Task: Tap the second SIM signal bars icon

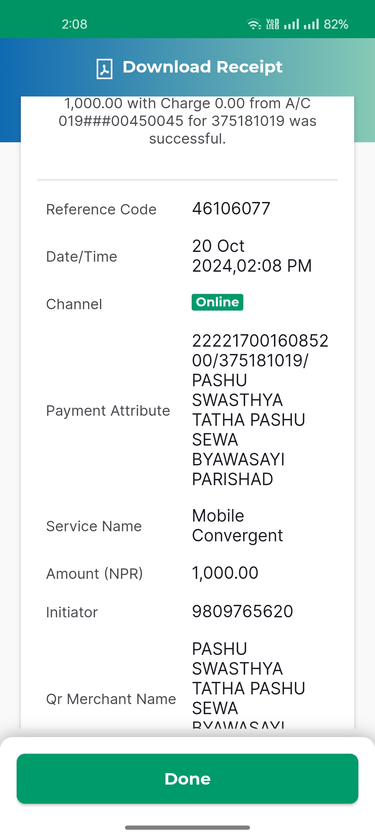Action: point(311,24)
